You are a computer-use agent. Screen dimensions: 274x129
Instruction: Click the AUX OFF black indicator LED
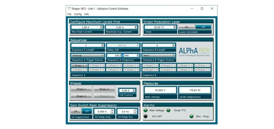point(145,116)
